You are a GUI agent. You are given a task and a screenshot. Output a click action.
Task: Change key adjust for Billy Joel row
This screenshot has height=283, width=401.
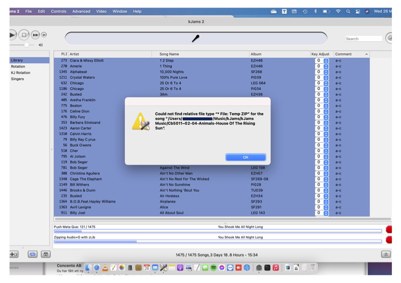click(x=326, y=213)
